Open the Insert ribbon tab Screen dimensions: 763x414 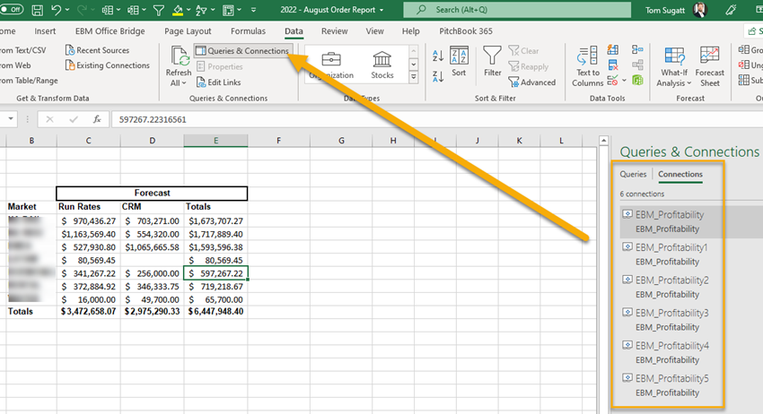click(45, 31)
